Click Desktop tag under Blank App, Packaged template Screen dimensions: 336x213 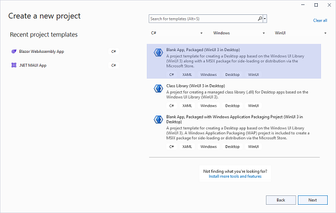pos(232,75)
